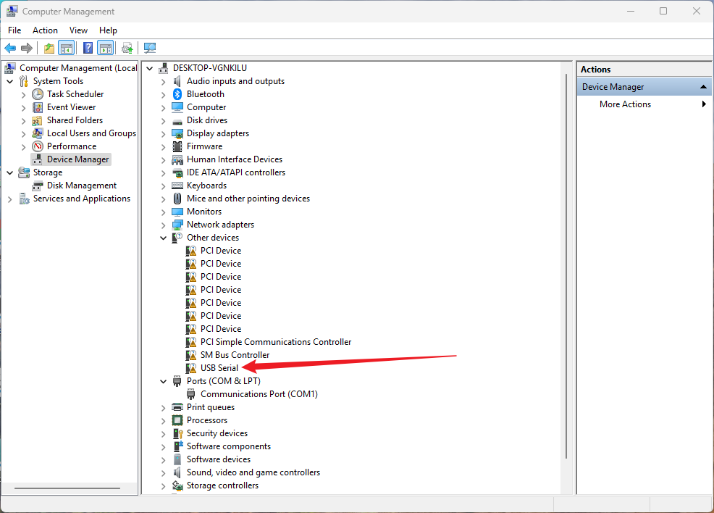Click the SM Bus Controller warning icon
Viewport: 714px width, 513px height.
coord(191,355)
